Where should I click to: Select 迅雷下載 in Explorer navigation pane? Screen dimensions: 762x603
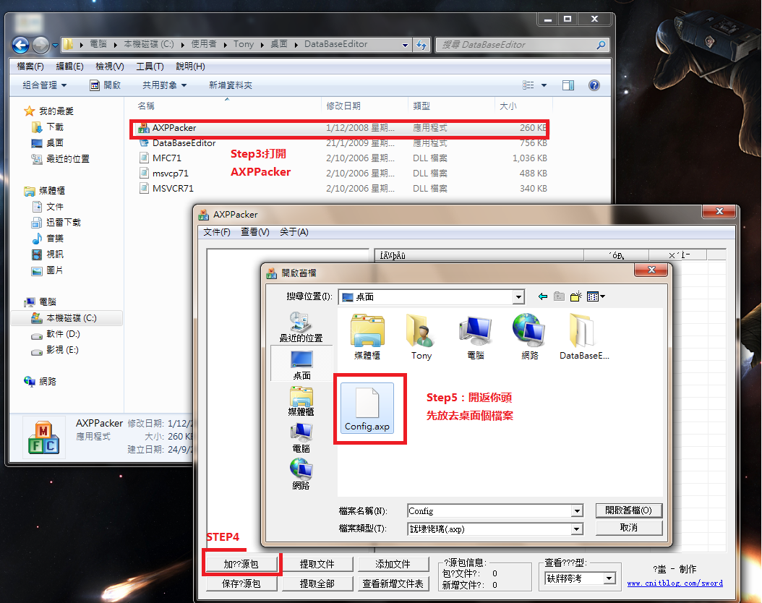click(56, 223)
